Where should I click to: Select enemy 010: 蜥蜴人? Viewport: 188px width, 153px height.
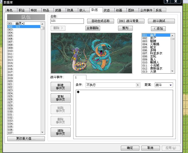coord(156,62)
